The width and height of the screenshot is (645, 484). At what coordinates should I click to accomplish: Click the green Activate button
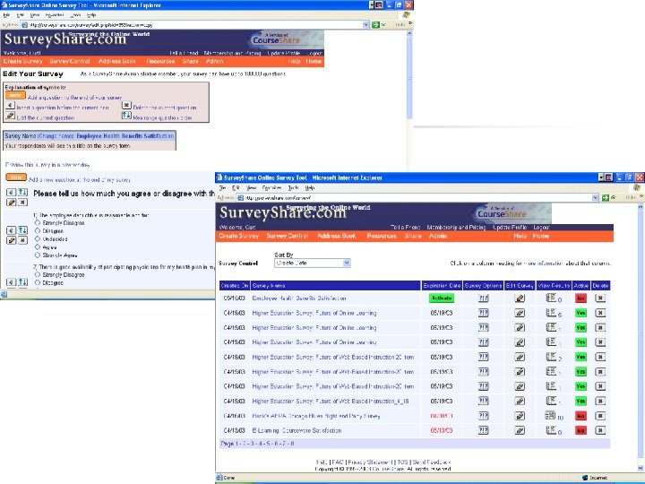[442, 298]
